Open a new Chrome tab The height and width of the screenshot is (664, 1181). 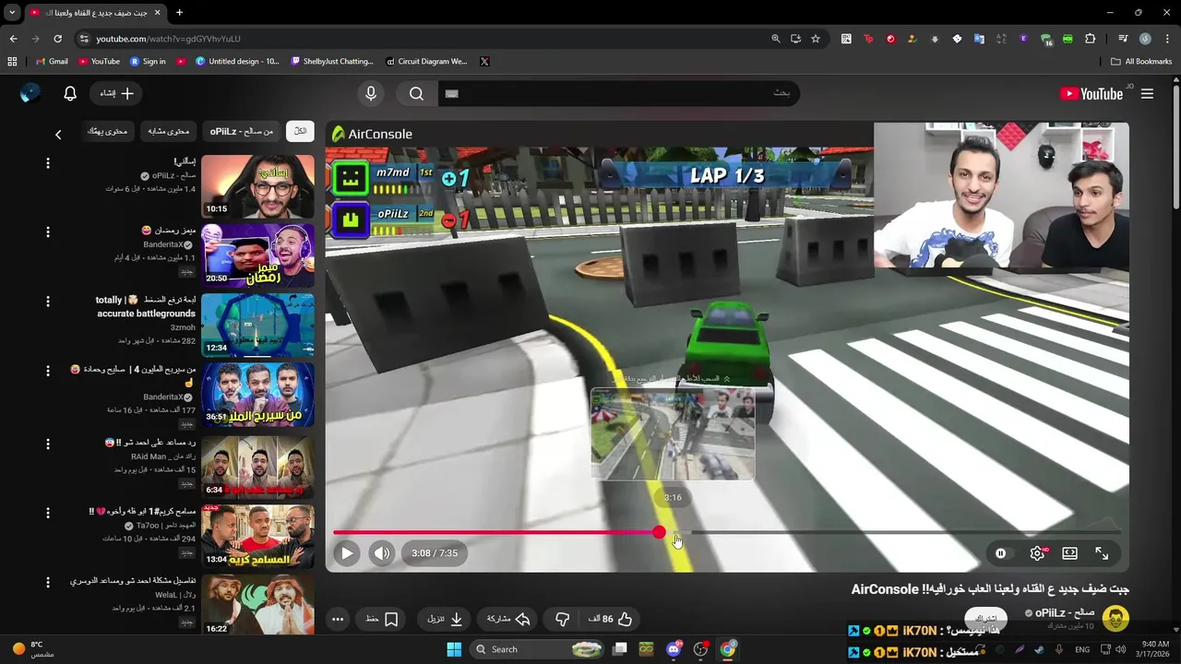click(179, 13)
